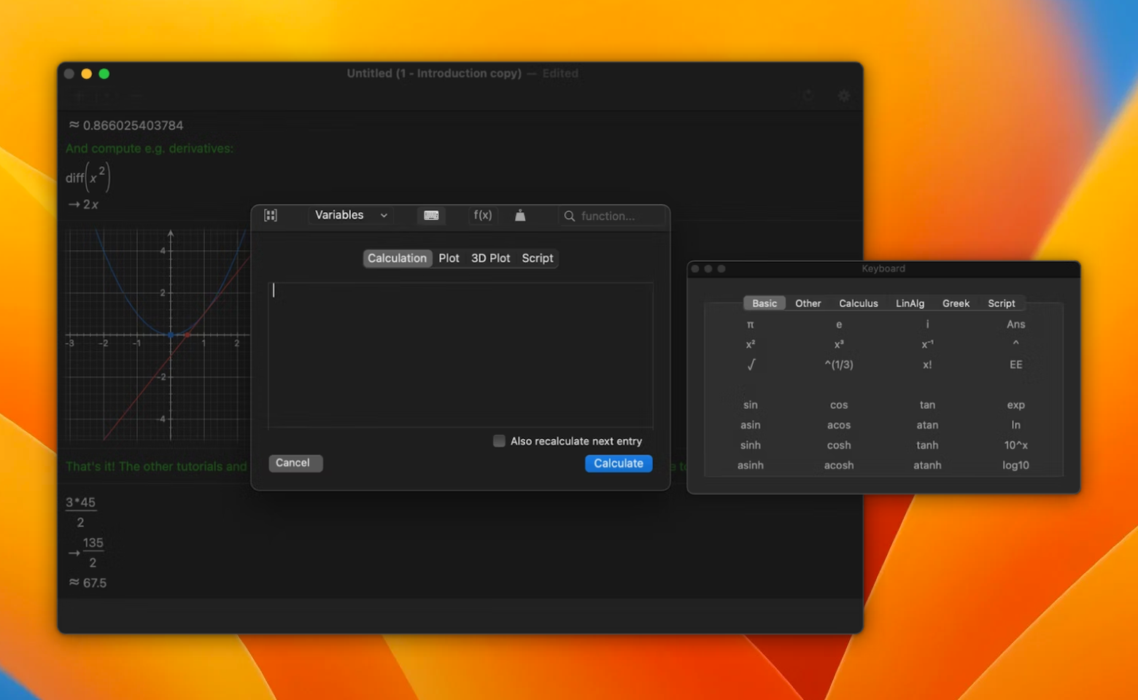Cancel the calculation dialog
Viewport: 1138px width, 700px height.
tap(295, 463)
